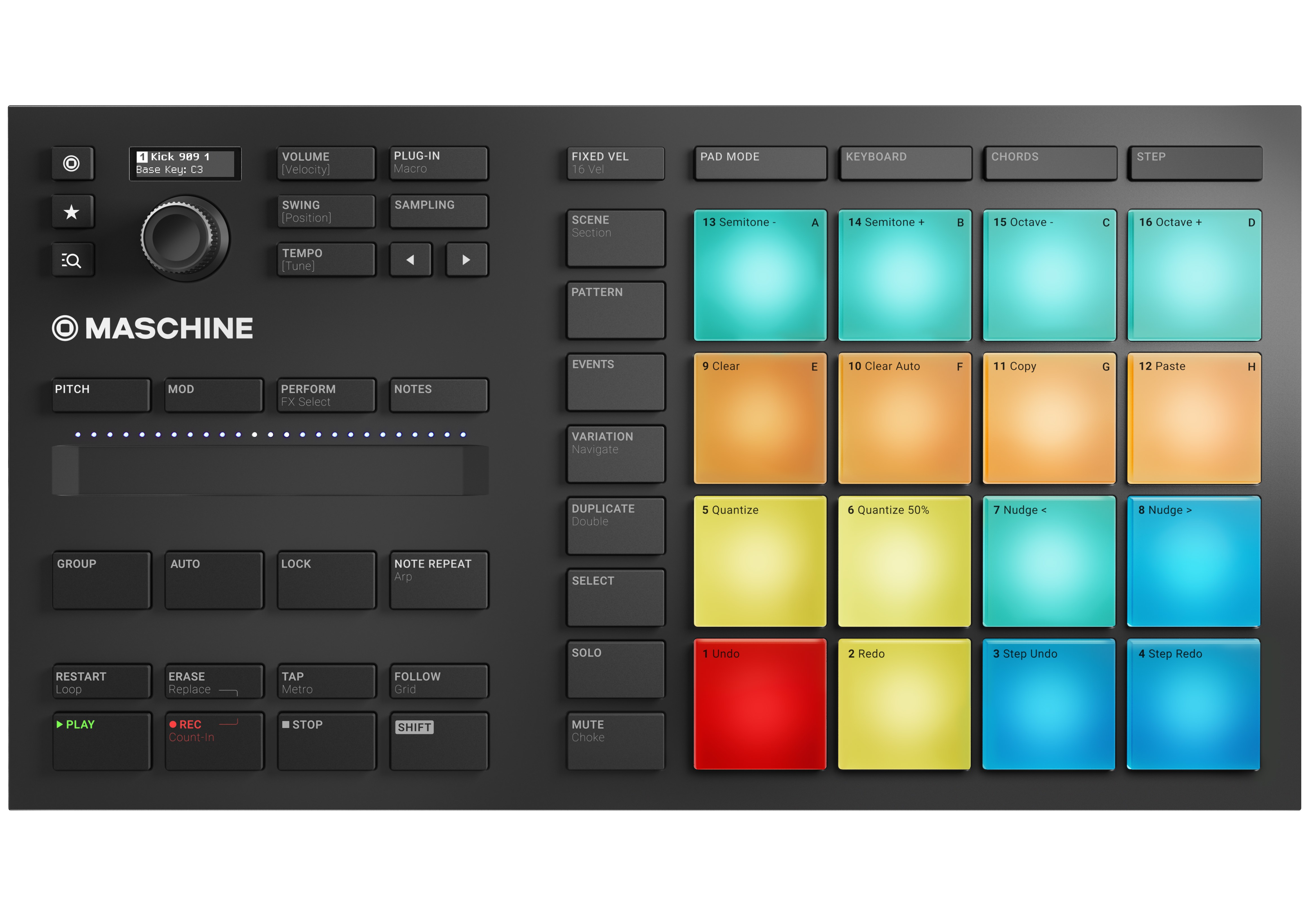
Task: Open the PLUG-IN Macro button
Action: 439,164
